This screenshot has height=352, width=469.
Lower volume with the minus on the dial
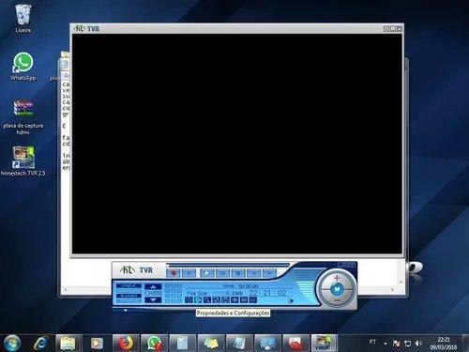337,299
